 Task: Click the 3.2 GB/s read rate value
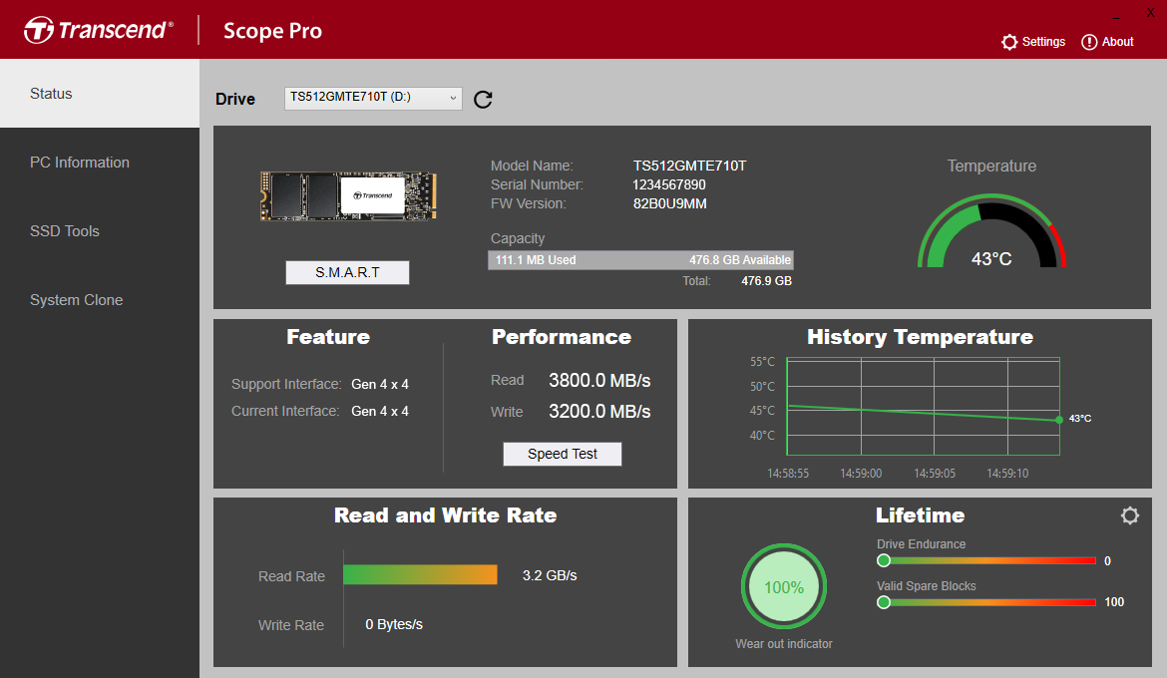point(550,575)
